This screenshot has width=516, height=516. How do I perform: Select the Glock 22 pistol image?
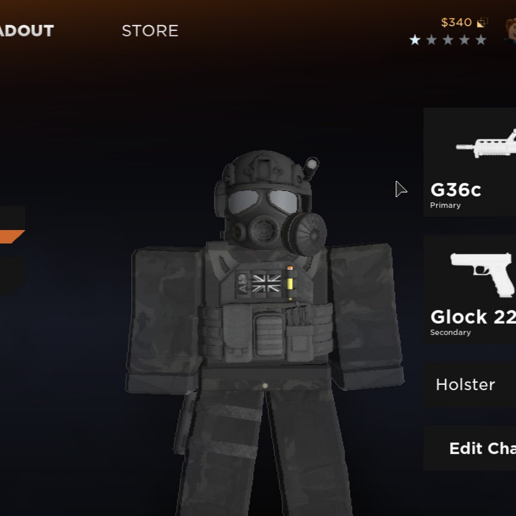(483, 275)
